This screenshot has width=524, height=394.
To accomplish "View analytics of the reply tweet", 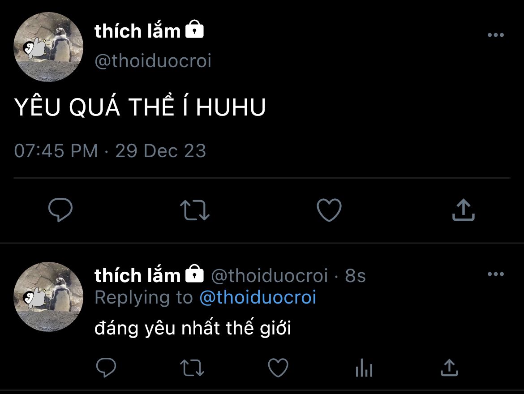I will tap(364, 368).
